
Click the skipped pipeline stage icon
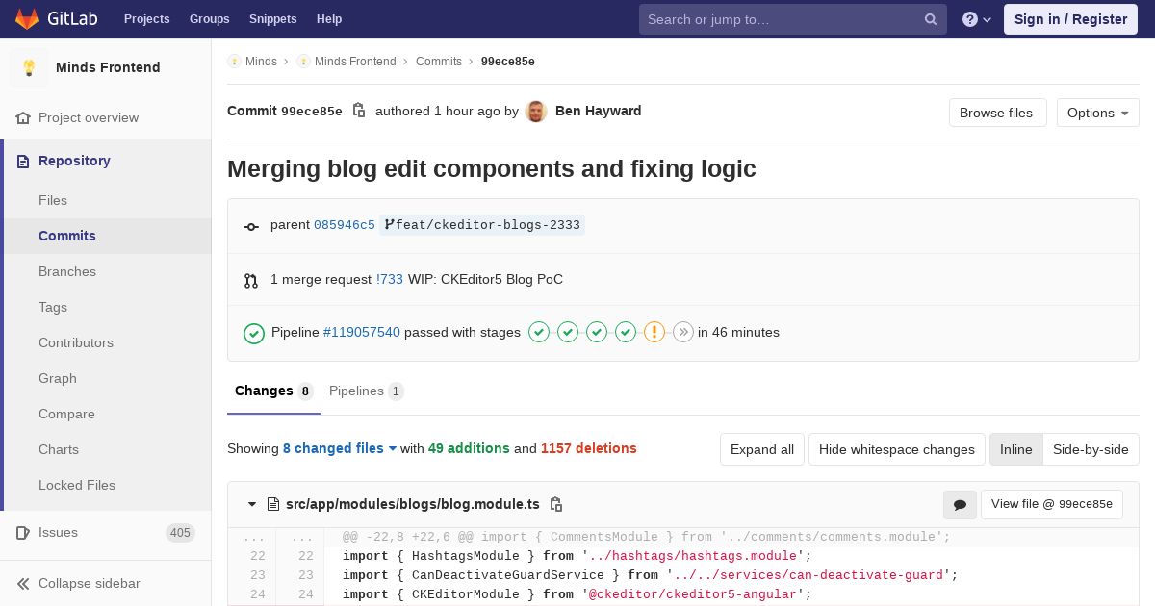tap(683, 332)
